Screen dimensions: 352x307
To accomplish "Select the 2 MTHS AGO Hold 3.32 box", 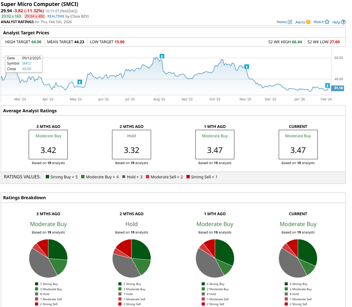I will (x=131, y=145).
